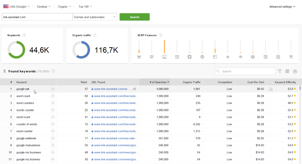Click the graduation cap icon in SERP Features
This screenshot has width=302, height=164.
(240, 57)
